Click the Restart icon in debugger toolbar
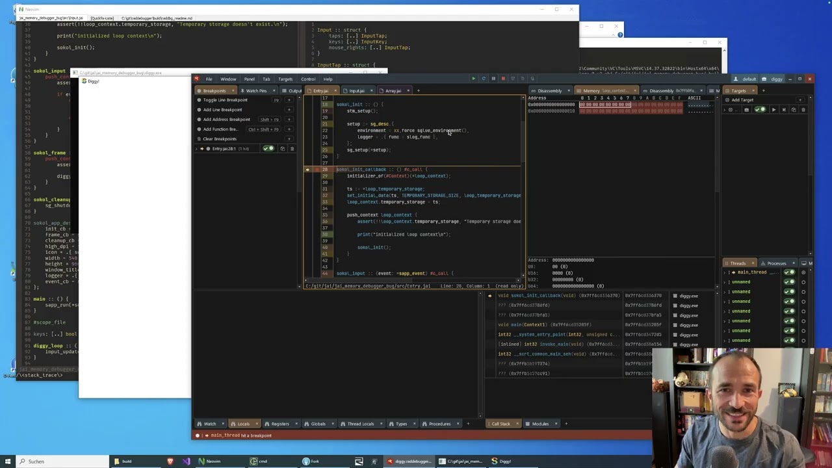 coord(484,79)
